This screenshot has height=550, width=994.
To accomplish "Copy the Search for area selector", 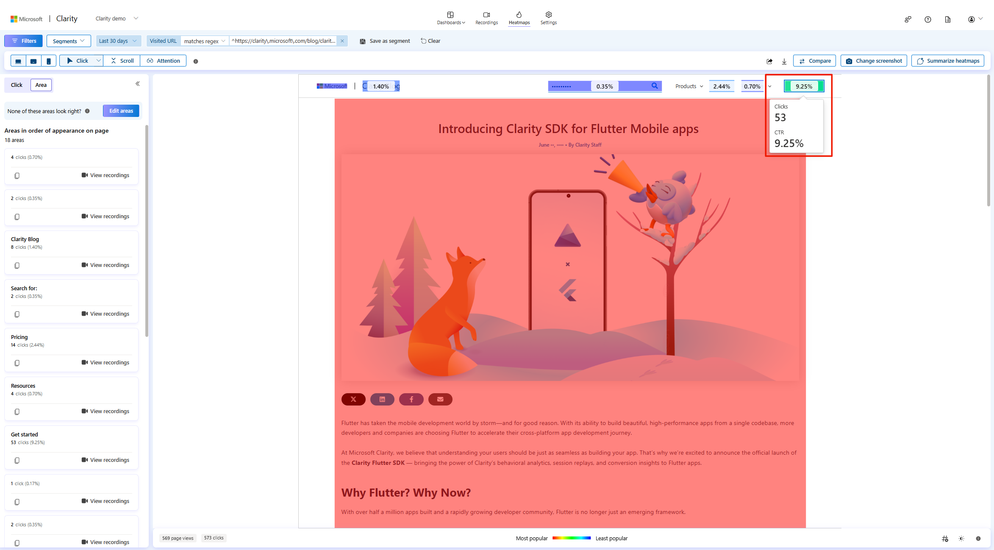I will (17, 314).
